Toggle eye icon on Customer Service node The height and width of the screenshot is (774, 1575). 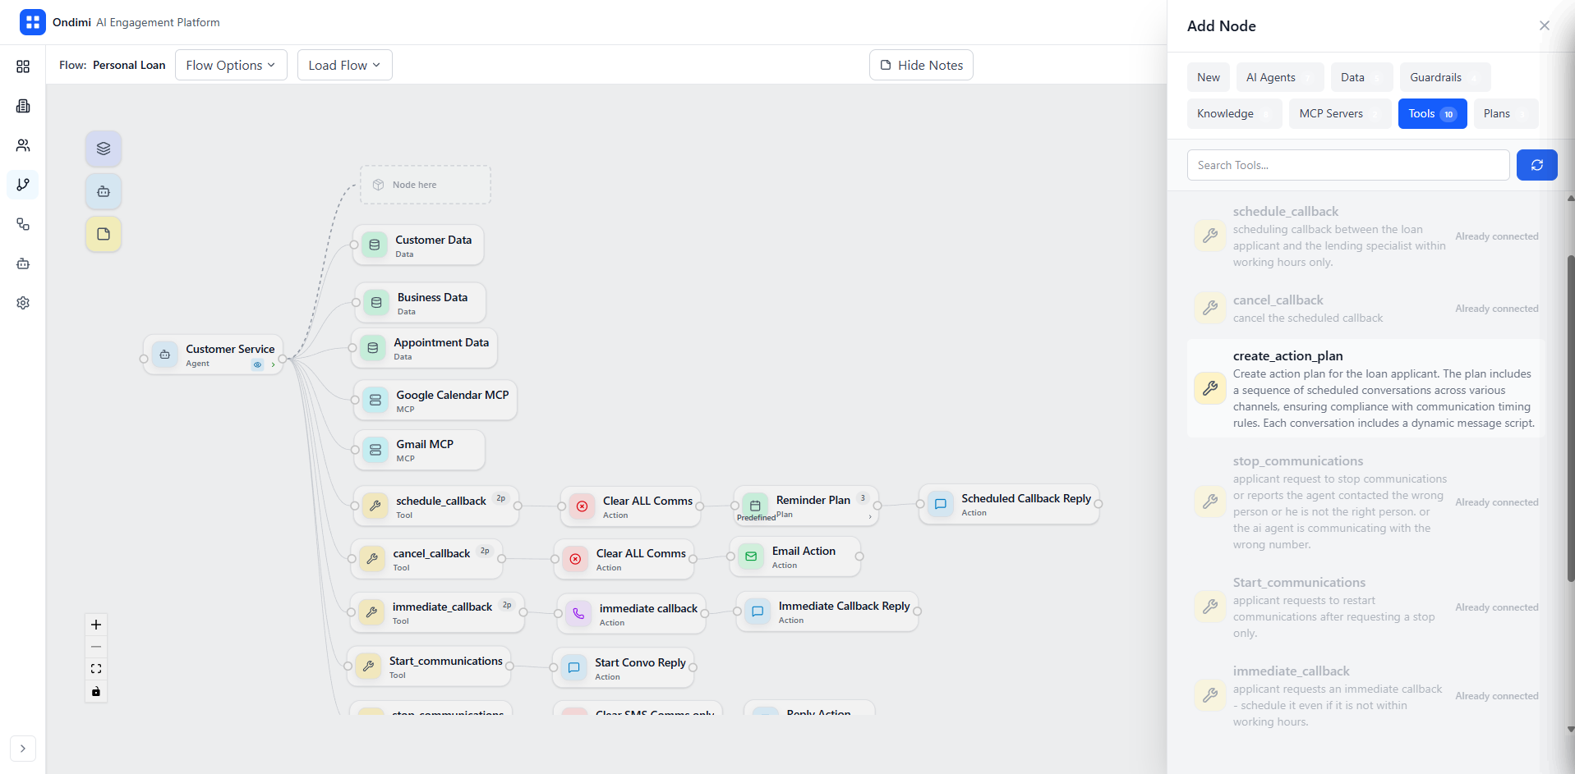257,364
